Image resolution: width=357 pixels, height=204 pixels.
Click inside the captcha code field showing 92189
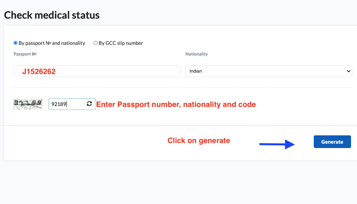click(x=65, y=104)
